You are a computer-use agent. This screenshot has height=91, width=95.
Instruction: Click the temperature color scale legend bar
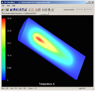pos(4,49)
